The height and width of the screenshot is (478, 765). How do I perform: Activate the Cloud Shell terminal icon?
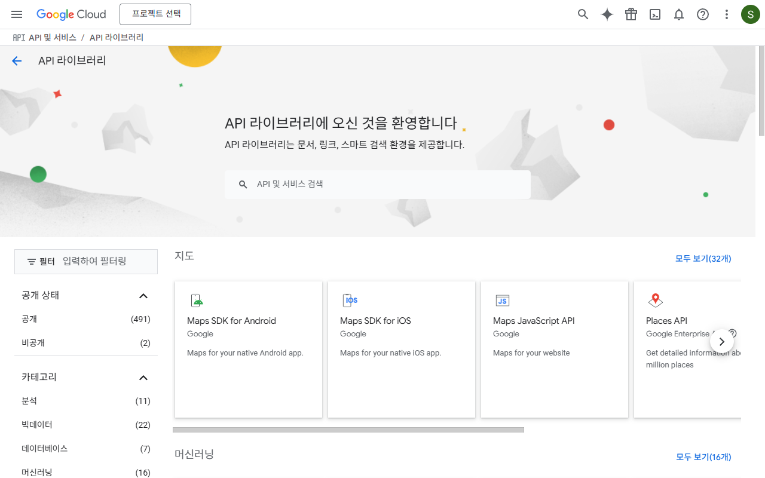click(655, 14)
